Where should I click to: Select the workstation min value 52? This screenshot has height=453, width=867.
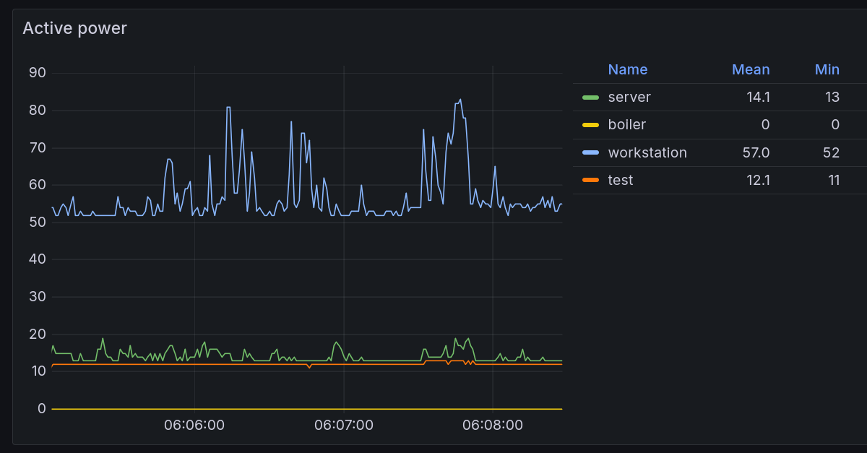(x=831, y=152)
